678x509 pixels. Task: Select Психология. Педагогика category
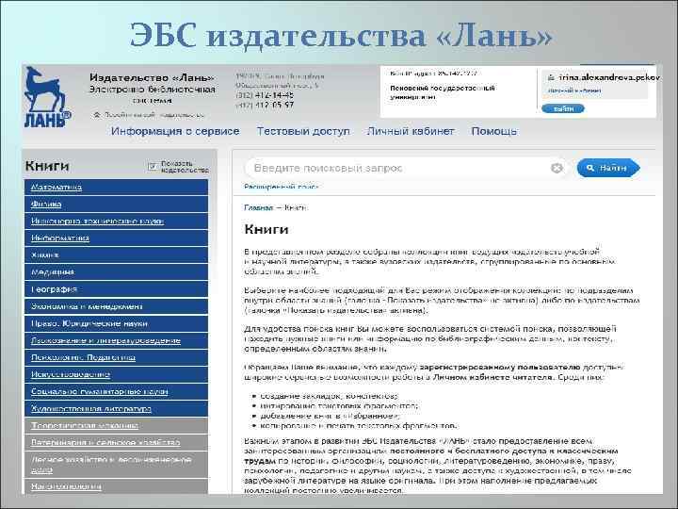[x=117, y=357]
